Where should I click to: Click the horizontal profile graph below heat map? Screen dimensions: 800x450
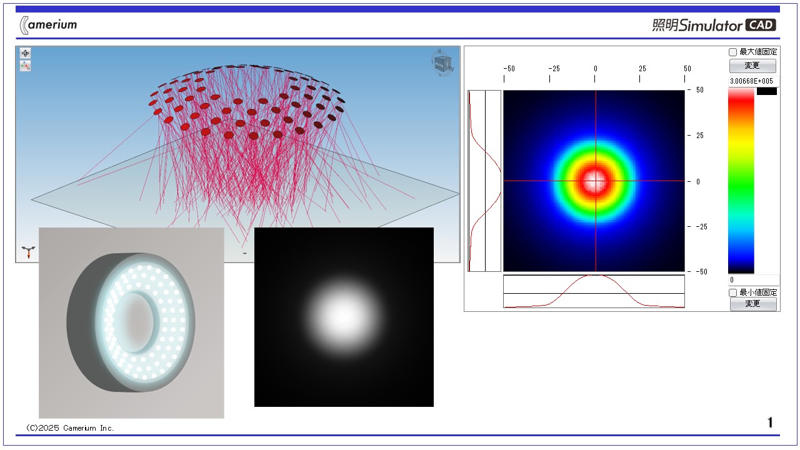(x=594, y=291)
